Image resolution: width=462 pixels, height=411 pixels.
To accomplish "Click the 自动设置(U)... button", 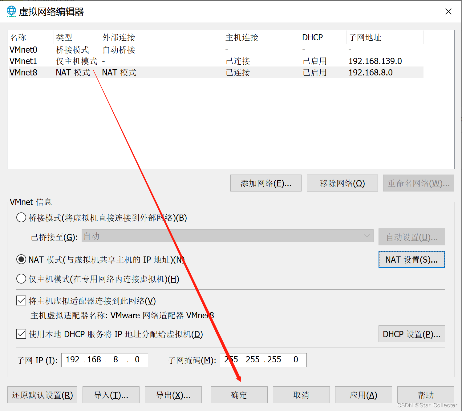I will point(412,237).
